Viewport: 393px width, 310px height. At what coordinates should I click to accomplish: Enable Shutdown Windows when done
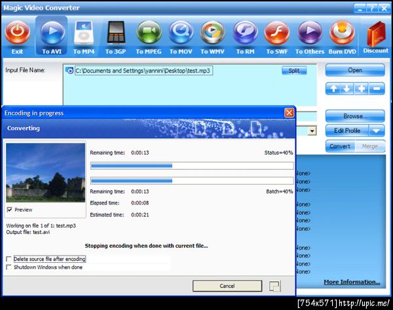(9, 267)
